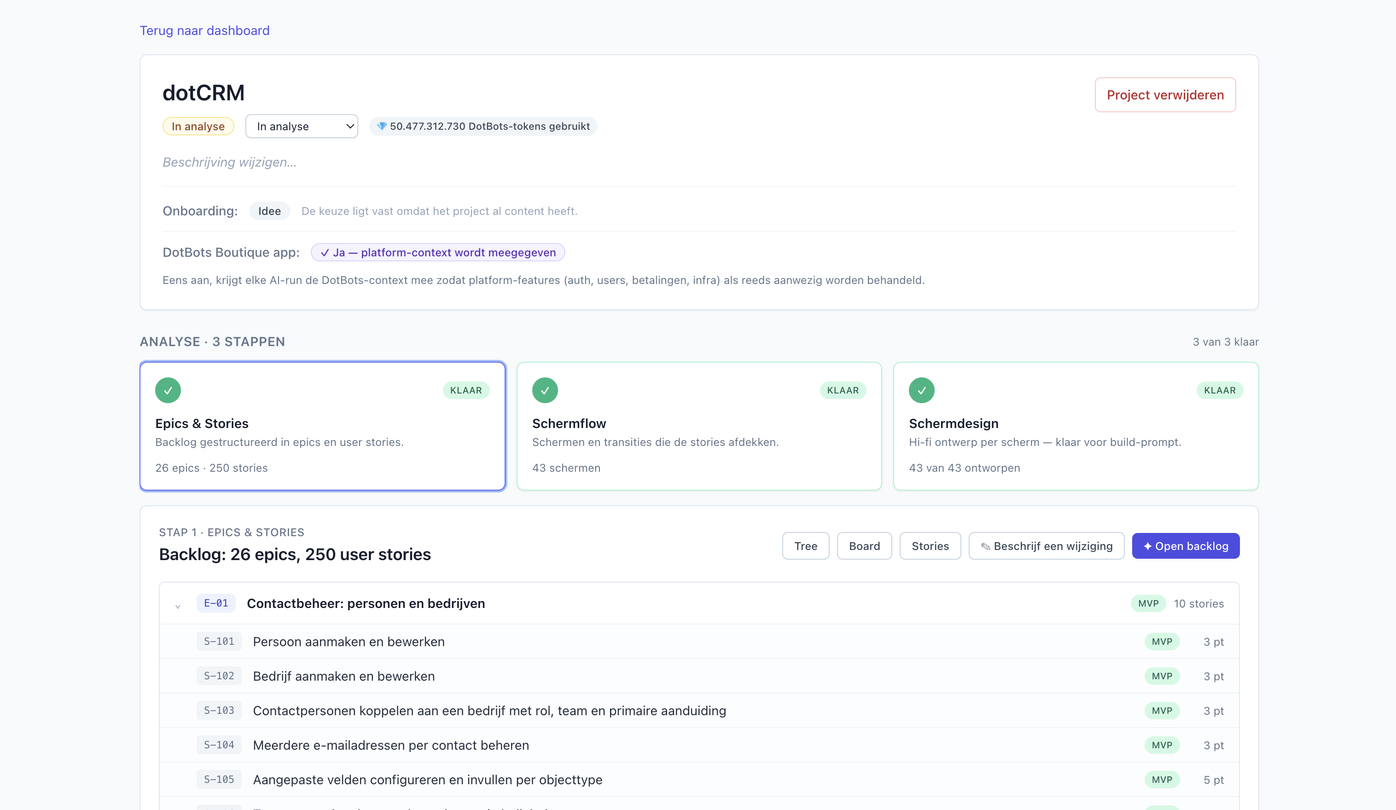This screenshot has width=1396, height=810.
Task: Click the Backlog: 26 epics, 250 user stories heading
Action: coord(295,554)
